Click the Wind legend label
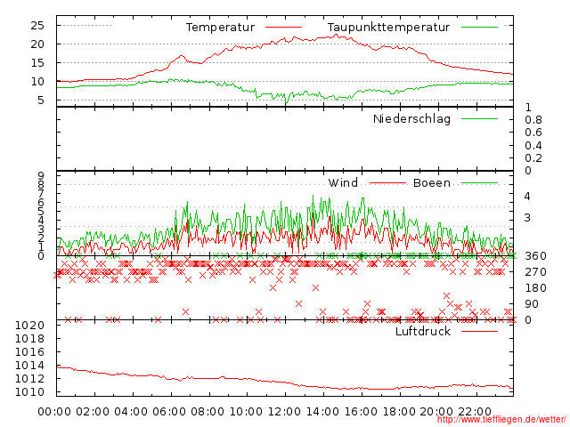570x427 pixels. [343, 183]
